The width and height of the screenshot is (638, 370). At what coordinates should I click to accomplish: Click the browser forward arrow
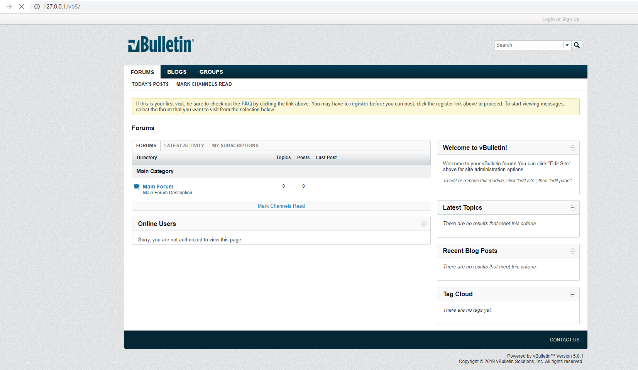point(9,7)
